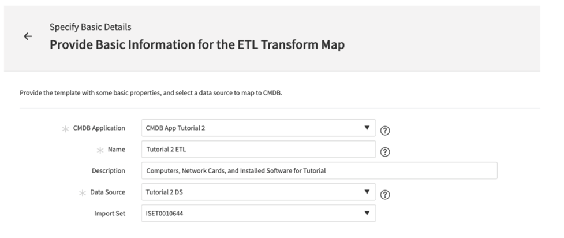
Task: Click the Data Source field label
Action: [107, 192]
